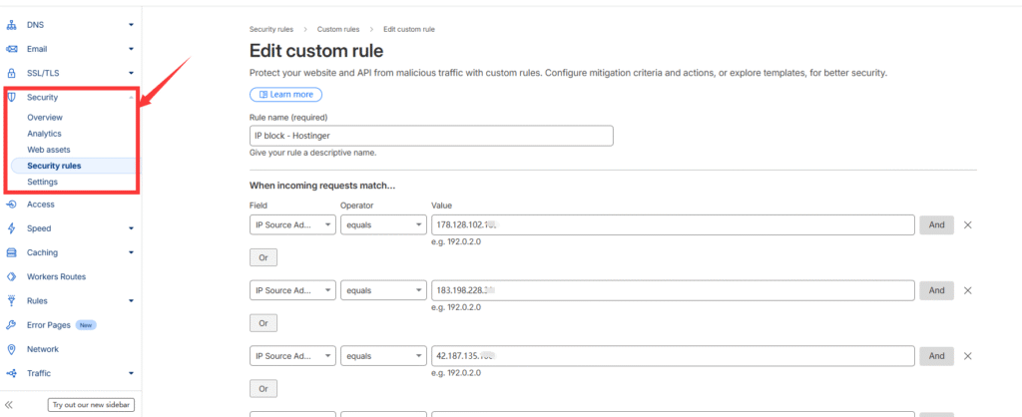1022x417 pixels.
Task: Expand the Rules sidebar section
Action: click(131, 300)
